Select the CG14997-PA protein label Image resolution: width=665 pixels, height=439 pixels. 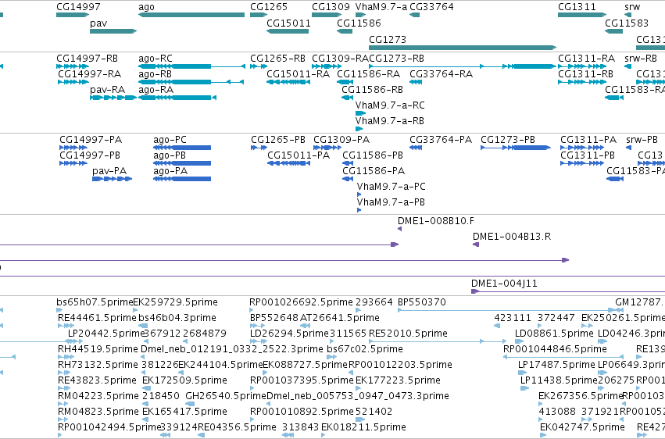pyautogui.click(x=91, y=139)
